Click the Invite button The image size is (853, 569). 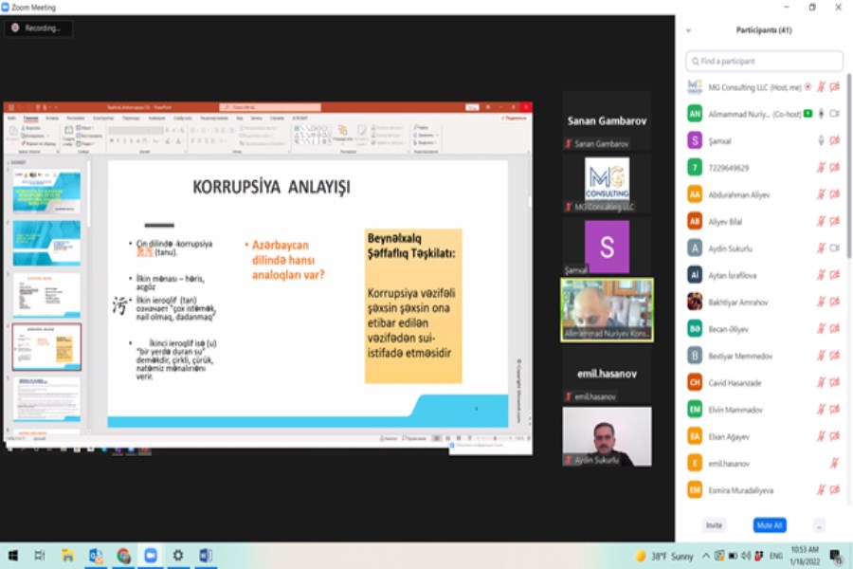(x=714, y=525)
